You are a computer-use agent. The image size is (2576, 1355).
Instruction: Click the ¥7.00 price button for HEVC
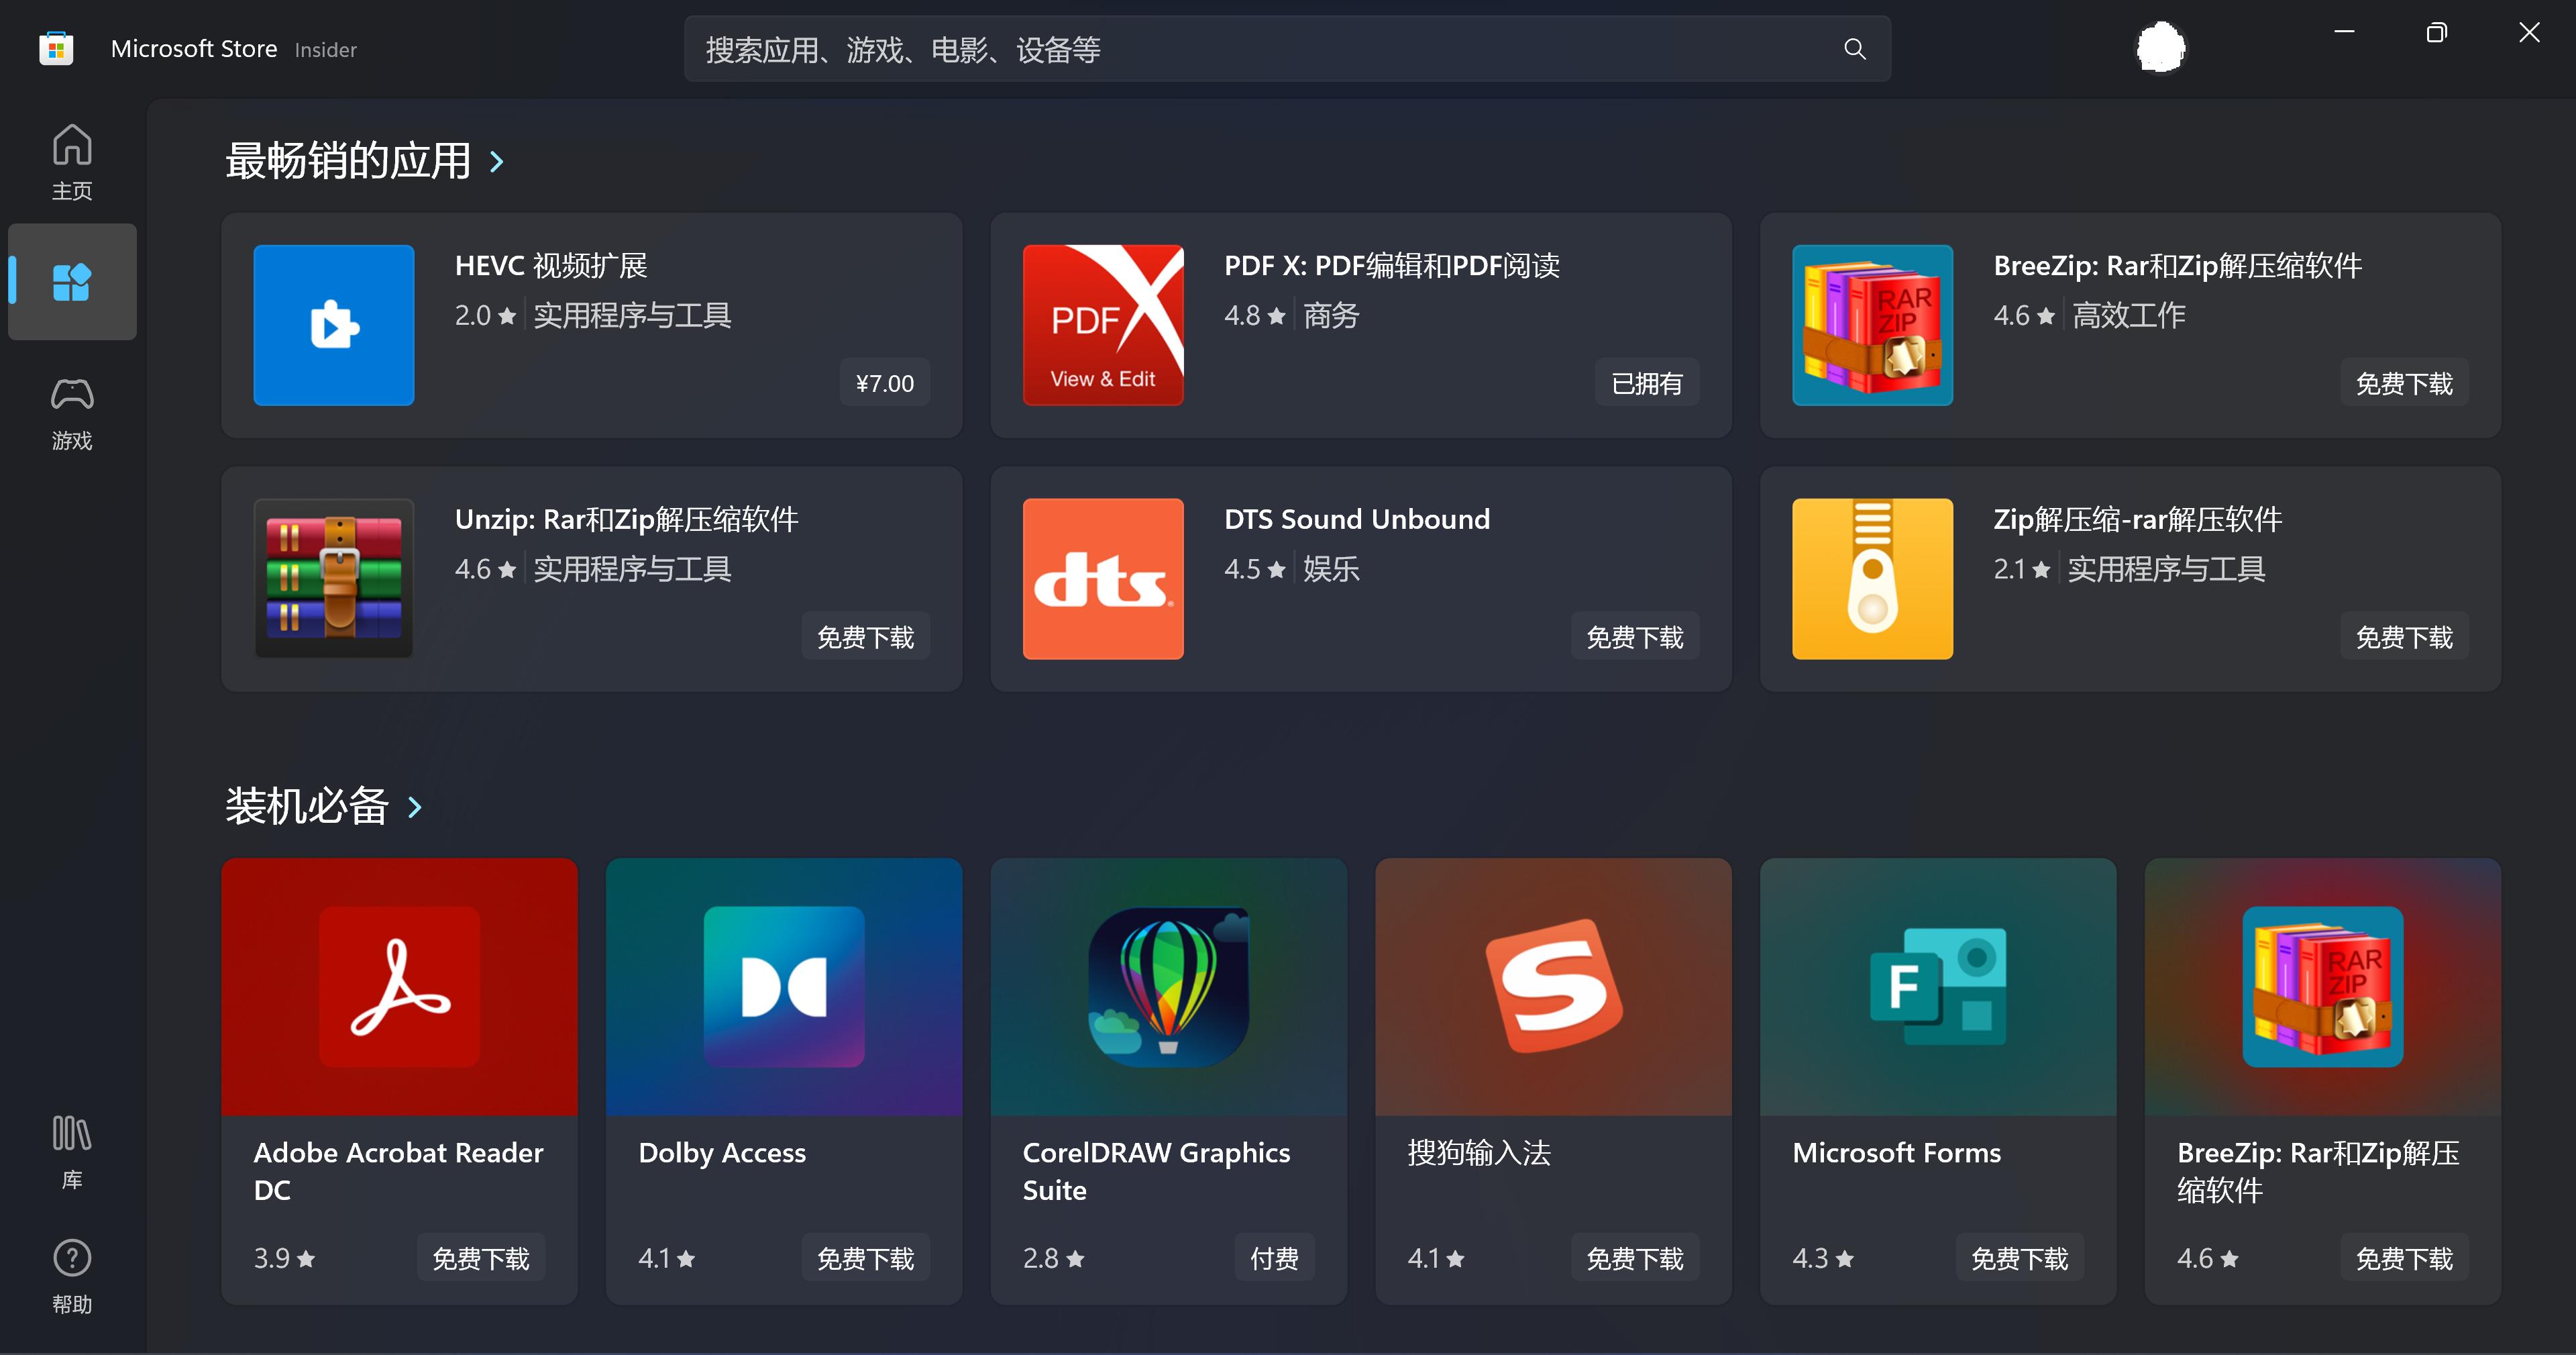pos(884,383)
